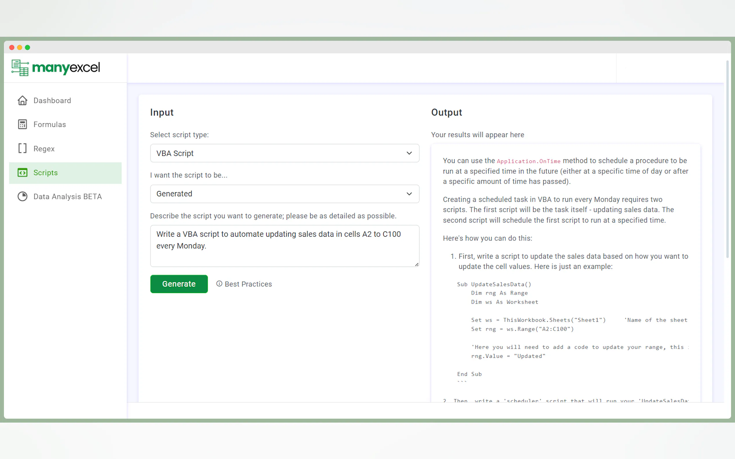The height and width of the screenshot is (459, 735).
Task: Click inside the script description text area
Action: [x=284, y=246]
